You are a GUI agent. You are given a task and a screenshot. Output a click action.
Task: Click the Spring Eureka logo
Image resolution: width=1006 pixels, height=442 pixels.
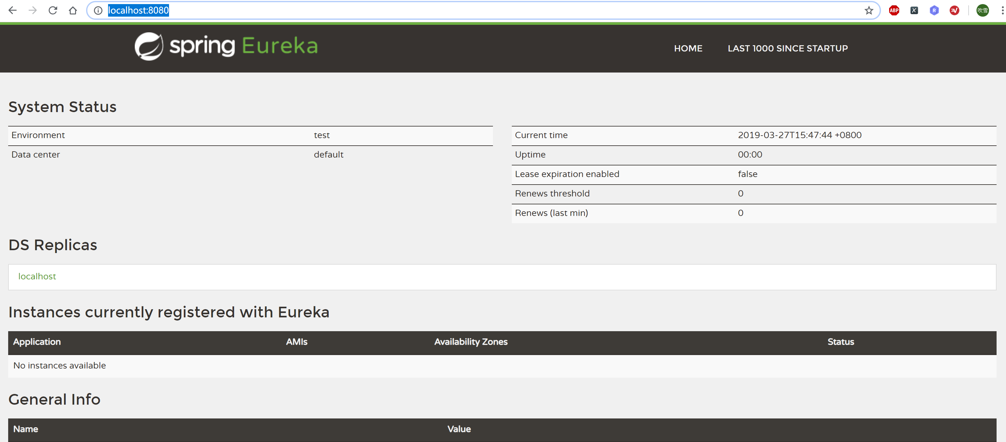tap(226, 46)
